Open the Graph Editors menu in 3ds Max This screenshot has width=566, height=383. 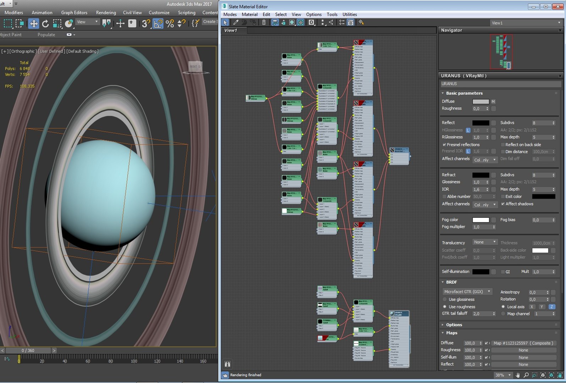pos(74,12)
